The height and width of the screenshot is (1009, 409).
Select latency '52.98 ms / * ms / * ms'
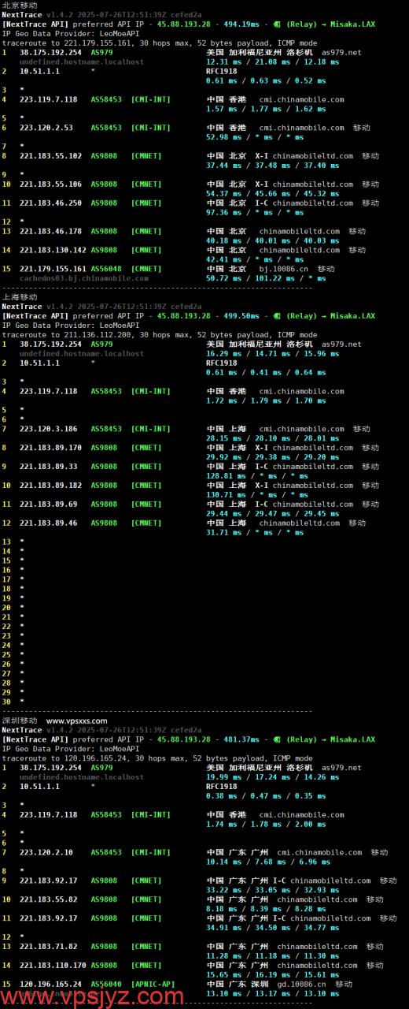tap(255, 137)
